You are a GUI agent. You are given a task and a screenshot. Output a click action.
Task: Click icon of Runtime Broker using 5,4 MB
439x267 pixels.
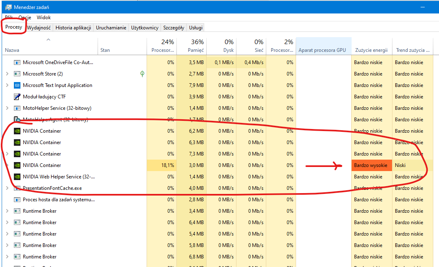pos(17,234)
